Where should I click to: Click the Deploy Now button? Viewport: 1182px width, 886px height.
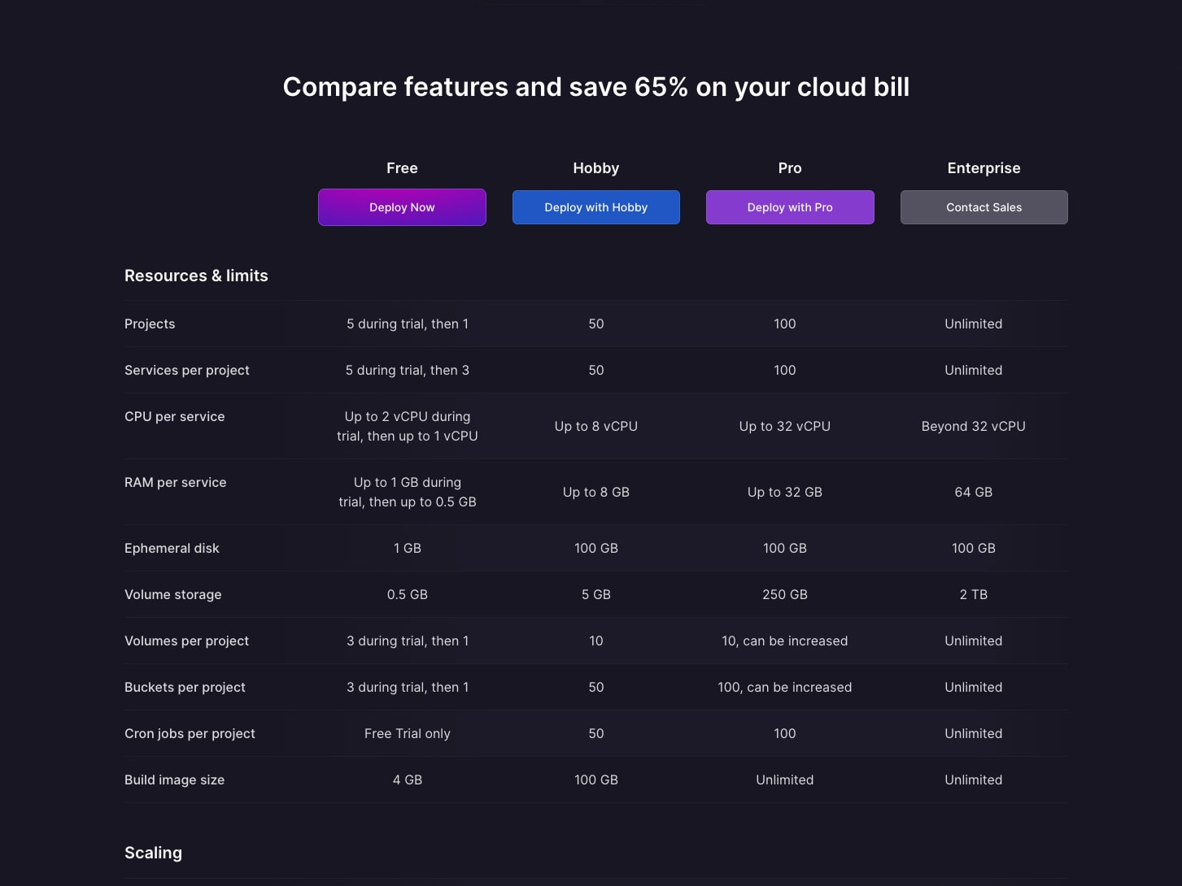pyautogui.click(x=402, y=207)
